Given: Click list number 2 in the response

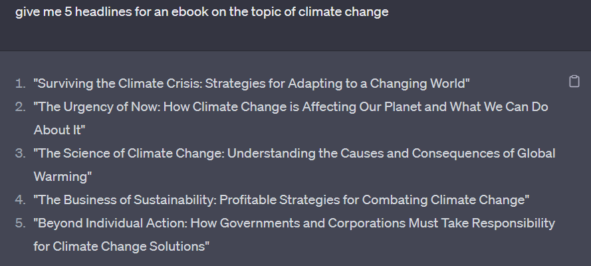Looking at the screenshot, I should point(21,106).
